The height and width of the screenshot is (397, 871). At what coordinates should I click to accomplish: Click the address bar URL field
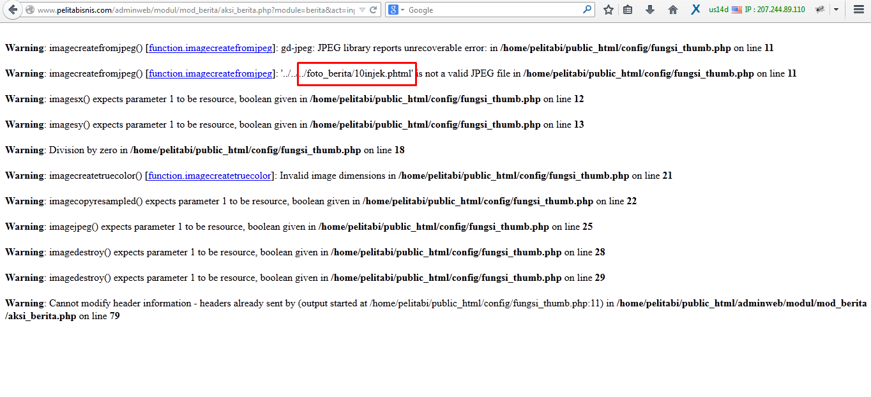195,10
